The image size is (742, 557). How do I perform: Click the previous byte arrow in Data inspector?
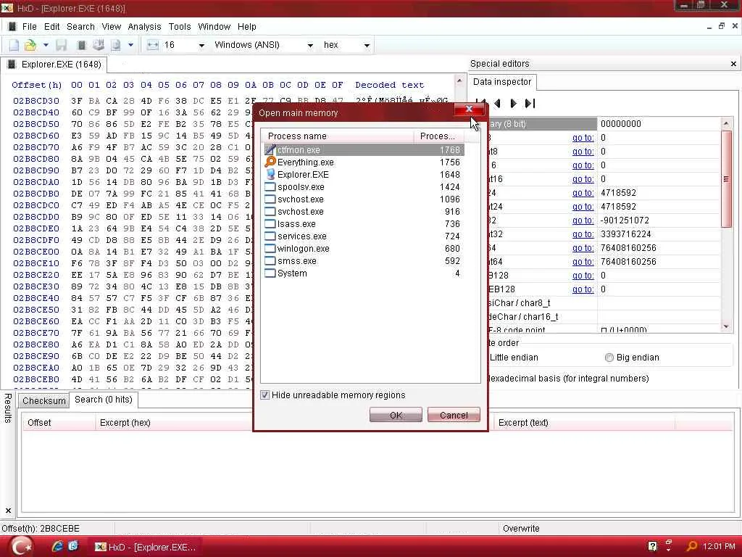coord(497,103)
